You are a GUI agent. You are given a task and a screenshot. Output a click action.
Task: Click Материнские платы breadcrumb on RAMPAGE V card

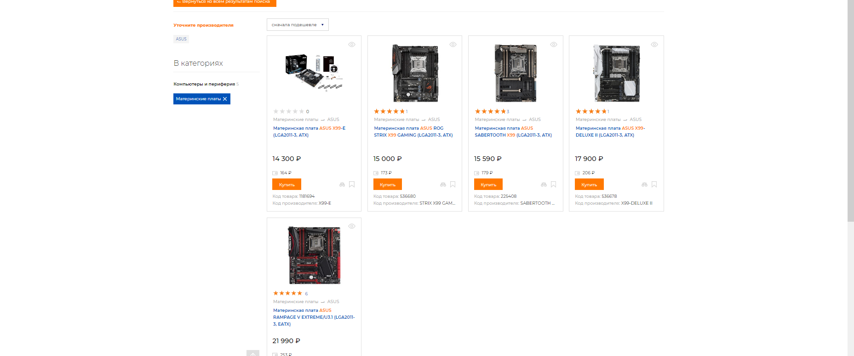coord(296,302)
